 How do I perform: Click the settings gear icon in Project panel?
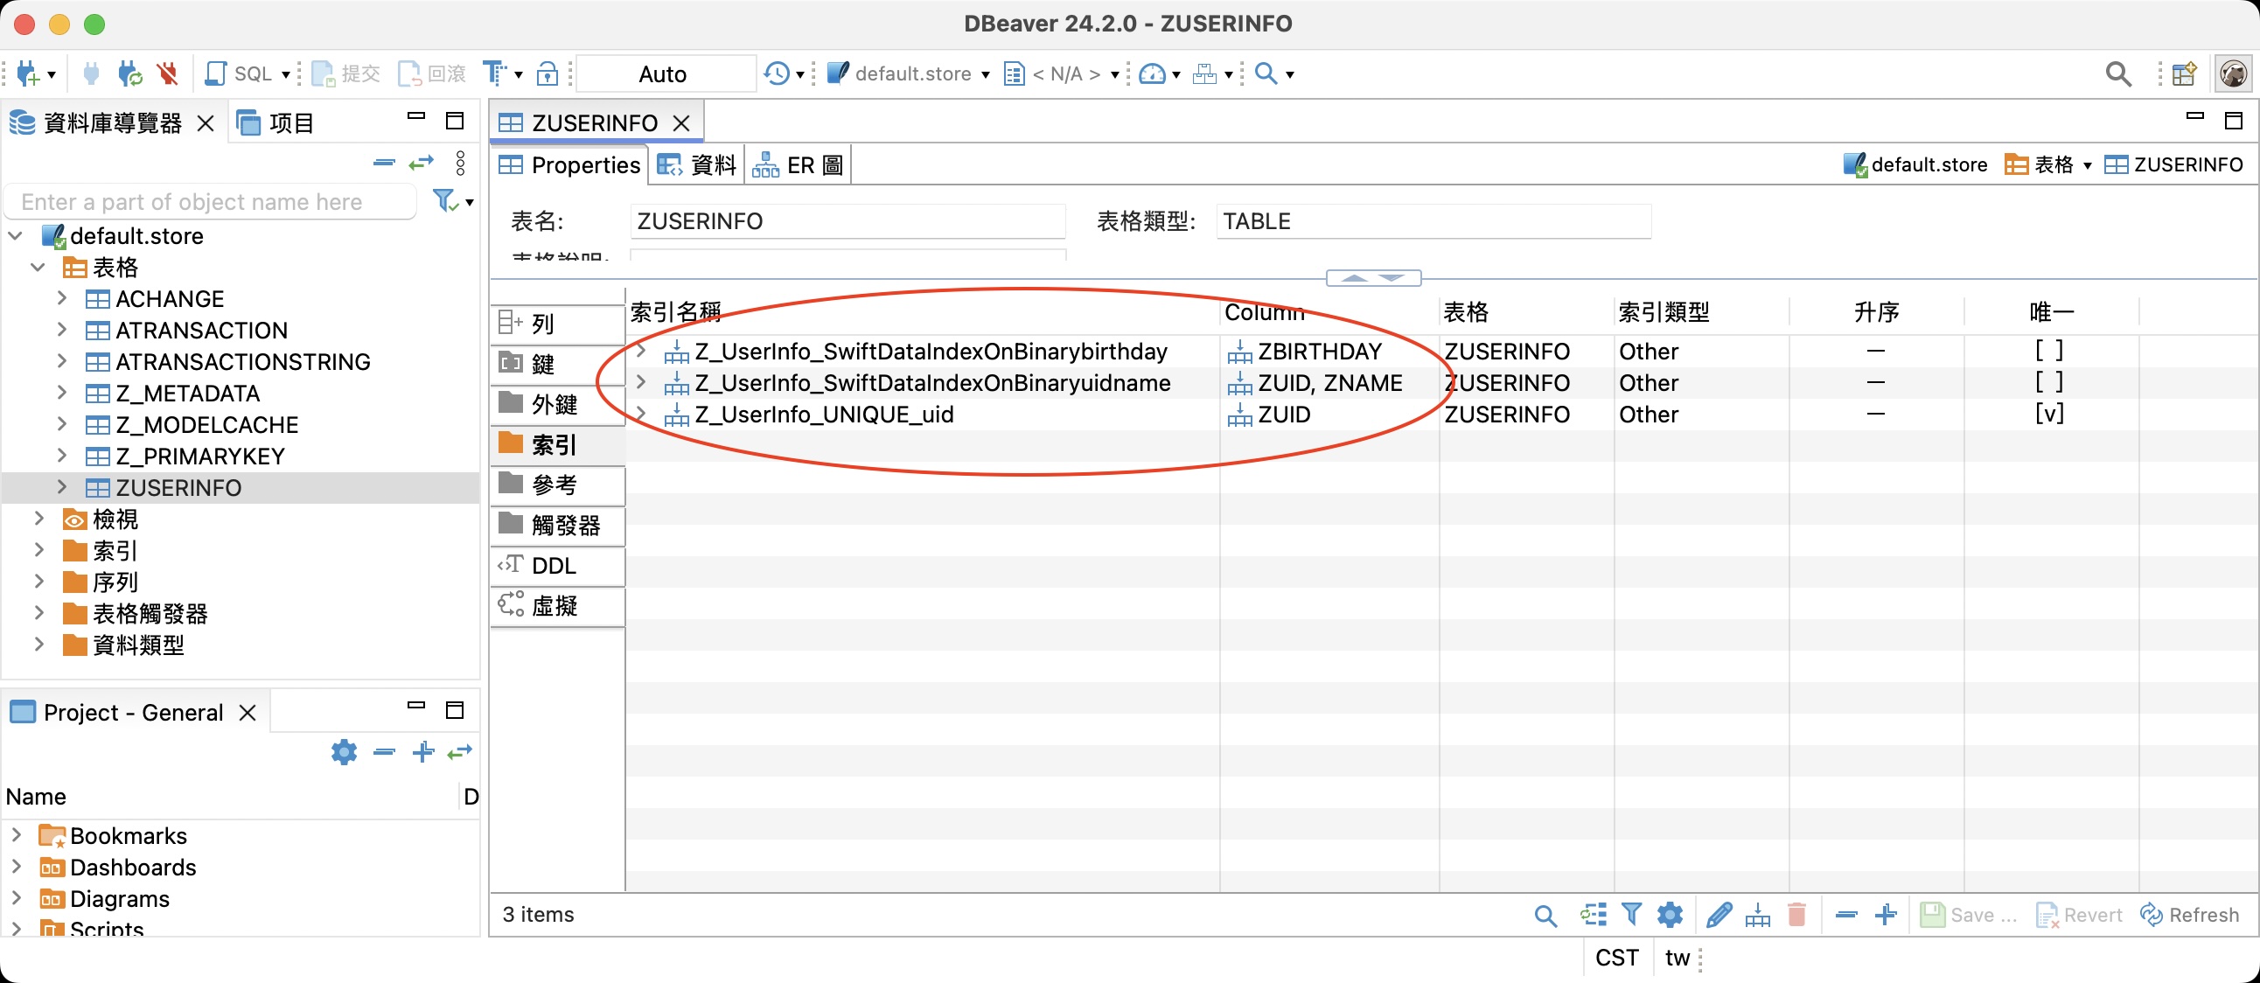click(345, 752)
